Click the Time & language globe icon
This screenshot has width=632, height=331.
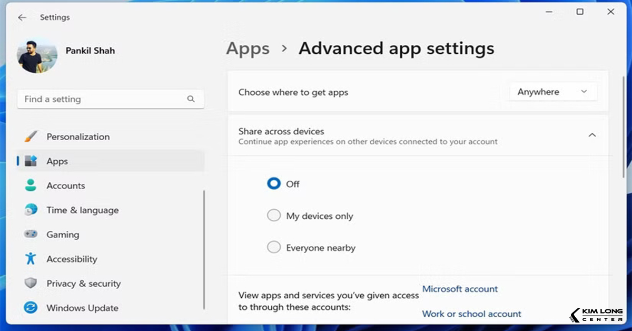(31, 210)
